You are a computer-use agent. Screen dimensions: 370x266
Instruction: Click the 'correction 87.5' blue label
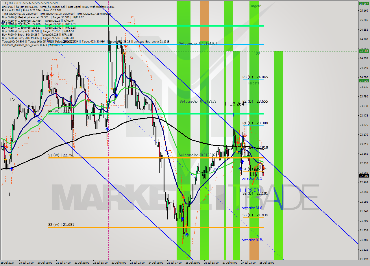[251, 240]
